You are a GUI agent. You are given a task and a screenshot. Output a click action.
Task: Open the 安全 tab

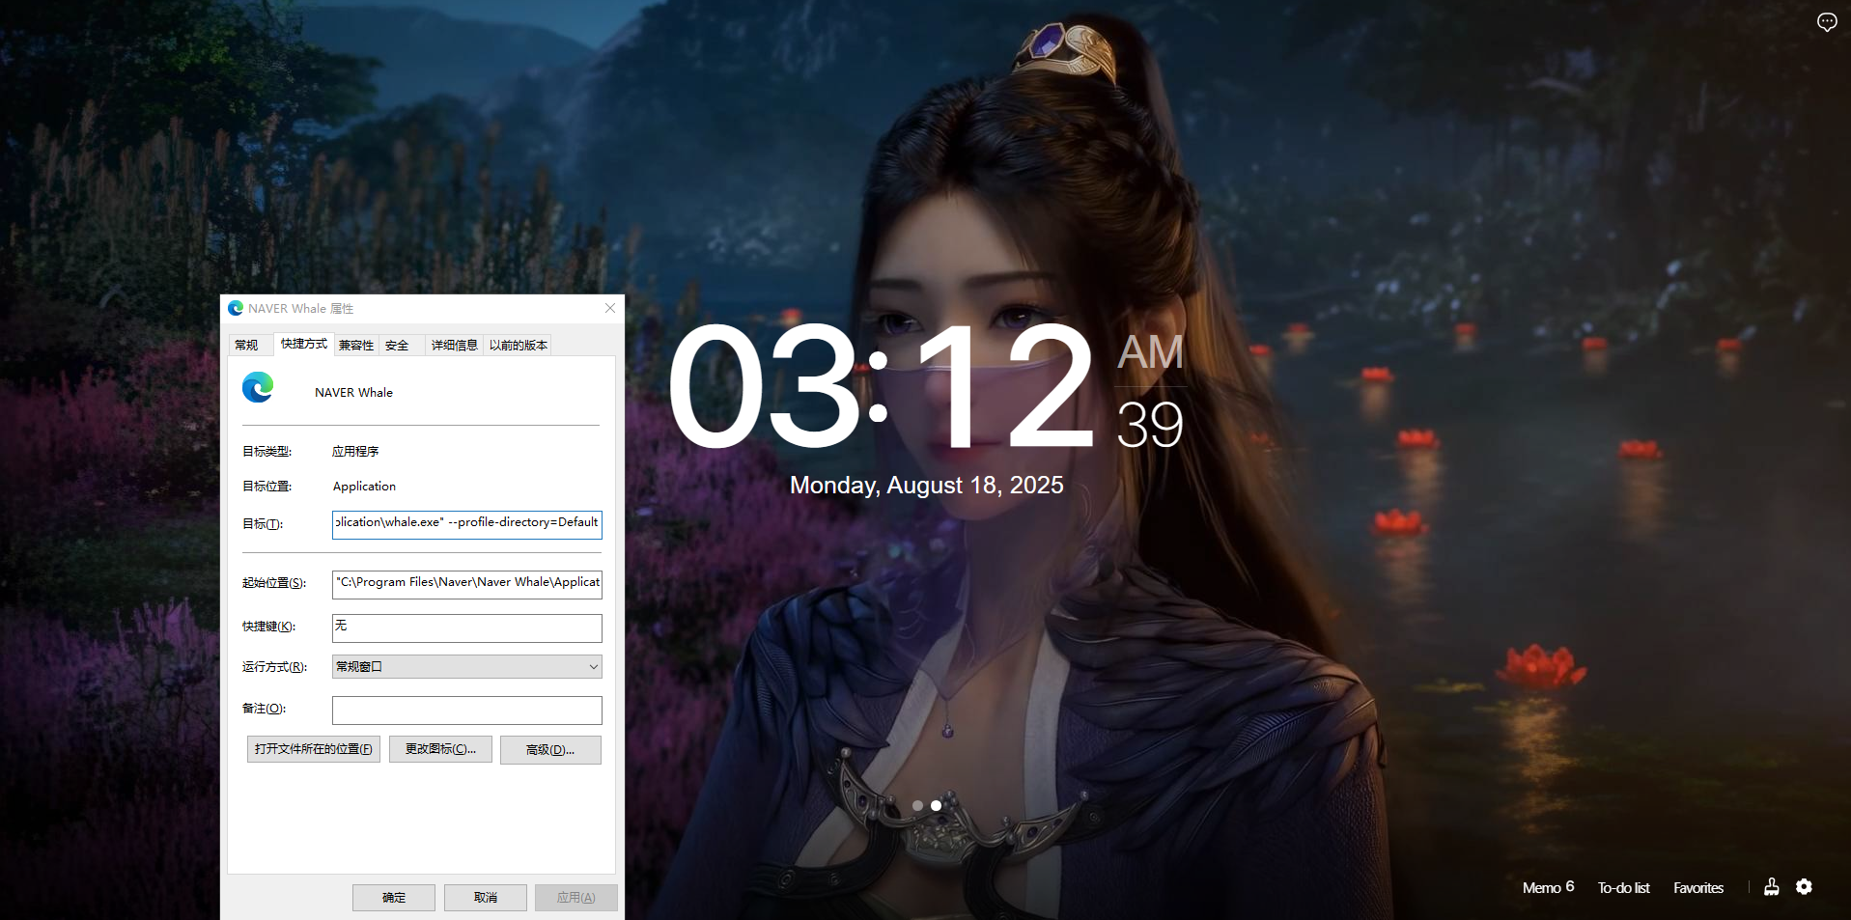coord(397,346)
